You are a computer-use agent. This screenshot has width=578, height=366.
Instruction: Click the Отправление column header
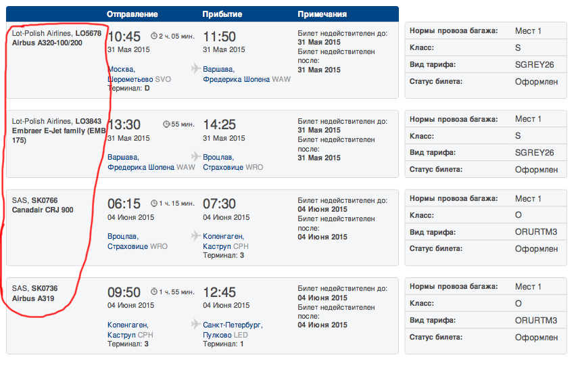[x=133, y=14]
